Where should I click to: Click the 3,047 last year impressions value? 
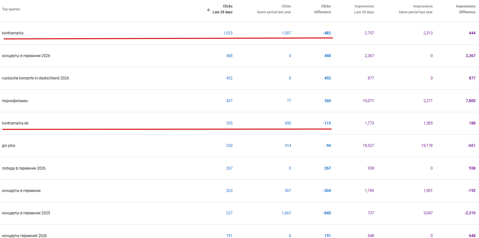pos(428,213)
